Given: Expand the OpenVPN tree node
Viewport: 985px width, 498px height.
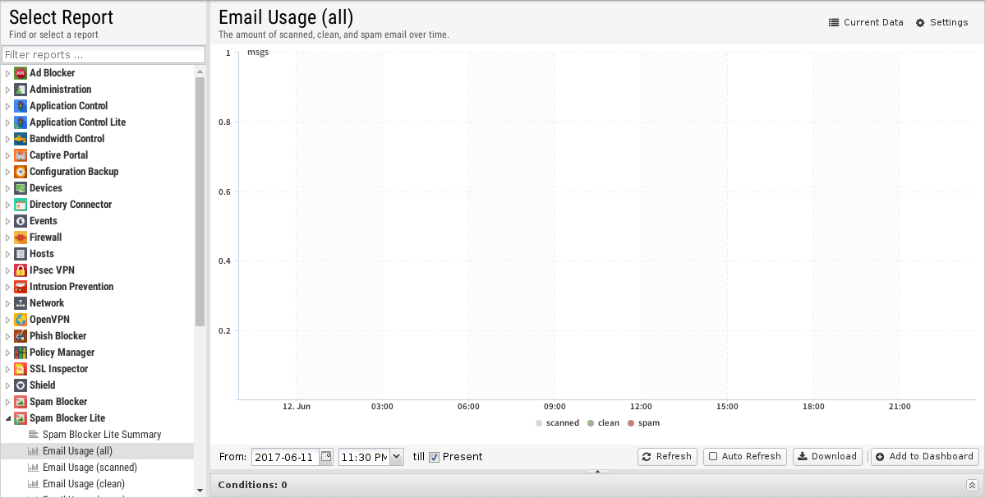Looking at the screenshot, I should coord(7,320).
